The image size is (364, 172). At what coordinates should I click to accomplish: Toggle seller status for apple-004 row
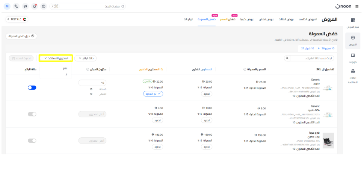tap(32, 114)
